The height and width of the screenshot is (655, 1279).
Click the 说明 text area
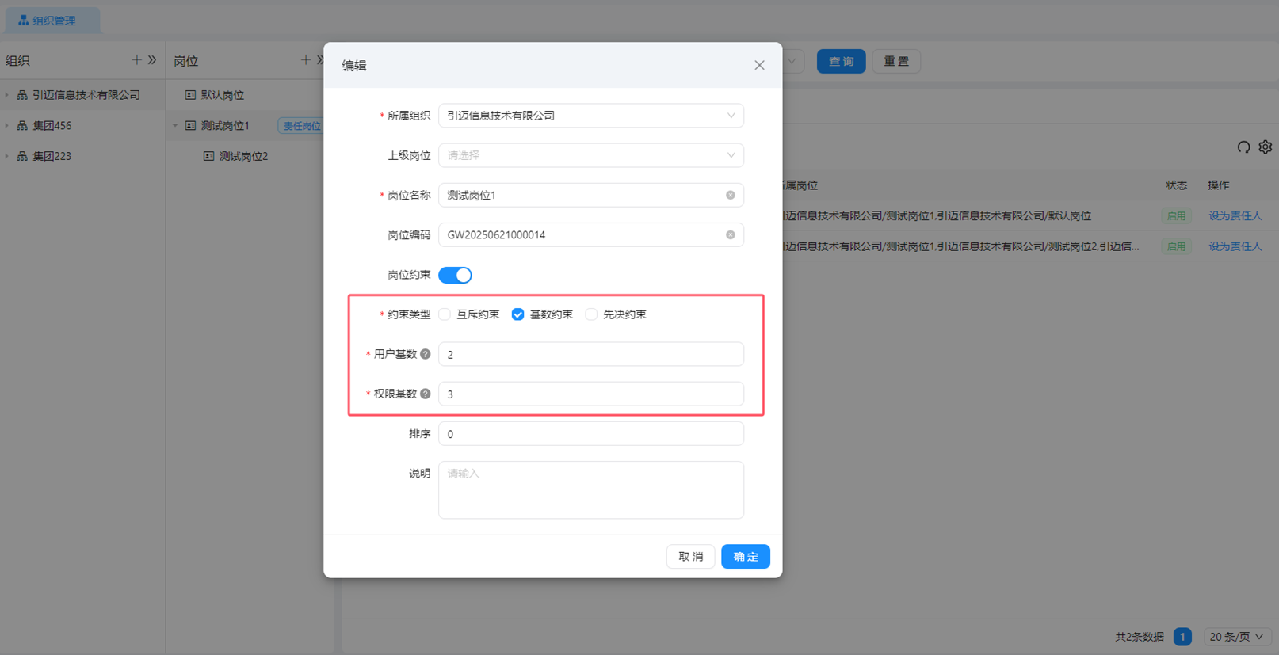point(591,490)
